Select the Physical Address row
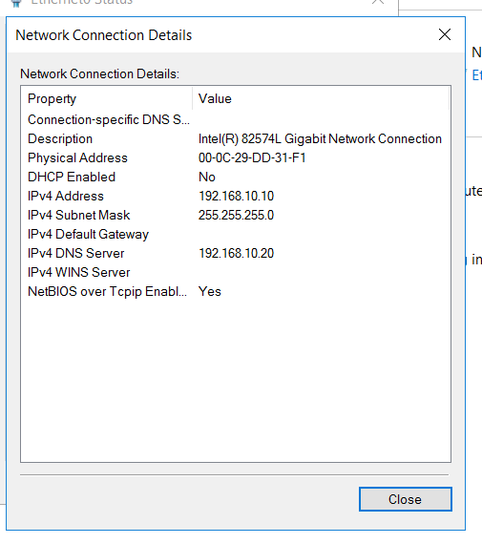Screen dimensions: 482x544 click(236, 157)
